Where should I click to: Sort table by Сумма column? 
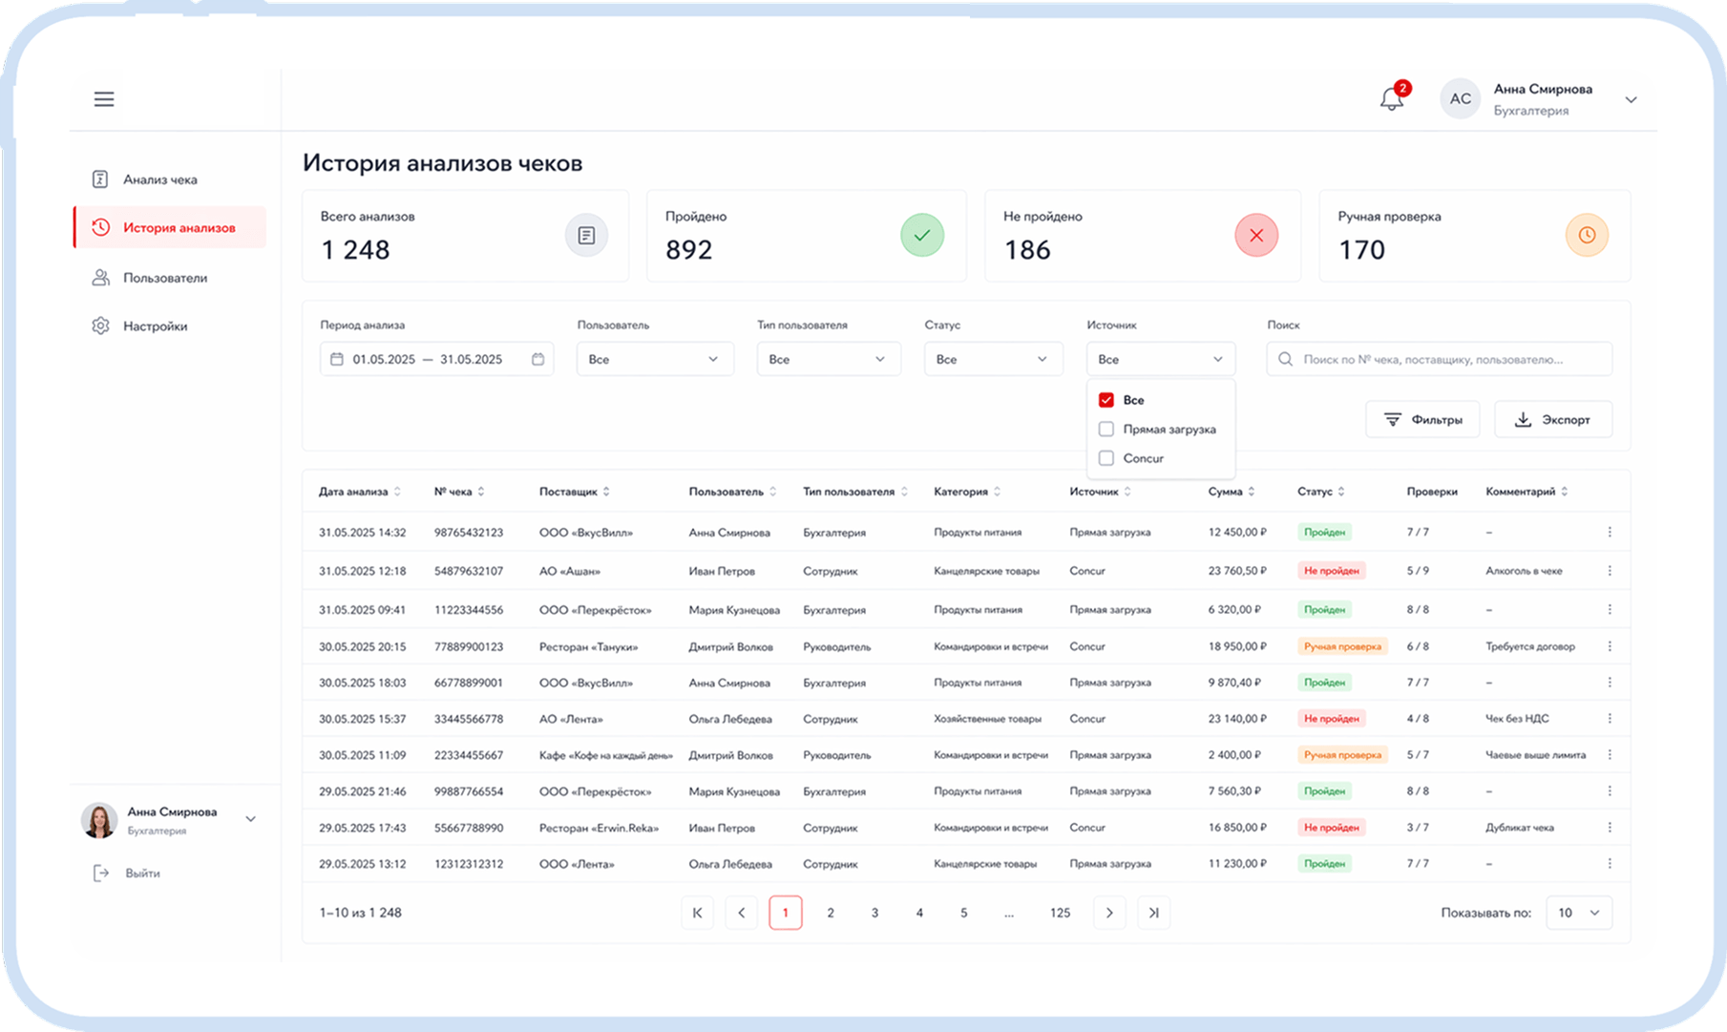1232,492
